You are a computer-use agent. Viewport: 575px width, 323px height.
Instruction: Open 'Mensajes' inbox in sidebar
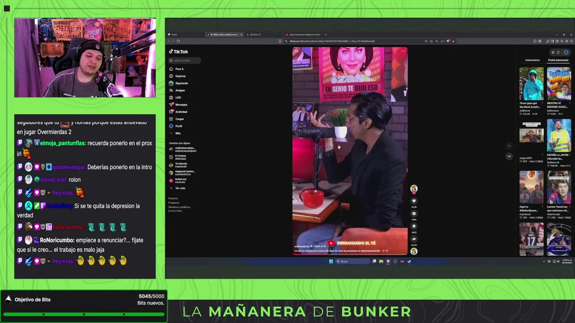pyautogui.click(x=178, y=105)
